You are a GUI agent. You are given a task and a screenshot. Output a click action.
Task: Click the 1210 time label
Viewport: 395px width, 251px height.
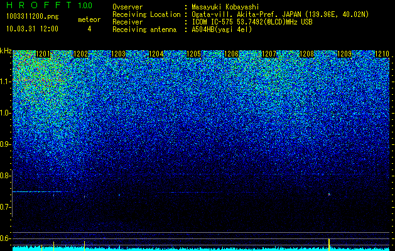coord(382,54)
